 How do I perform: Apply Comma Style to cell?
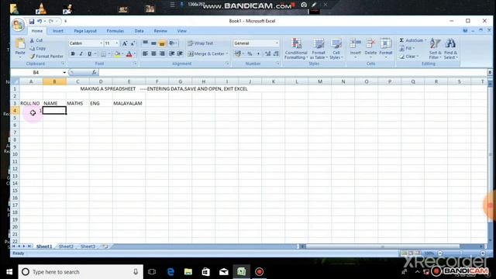(x=258, y=53)
